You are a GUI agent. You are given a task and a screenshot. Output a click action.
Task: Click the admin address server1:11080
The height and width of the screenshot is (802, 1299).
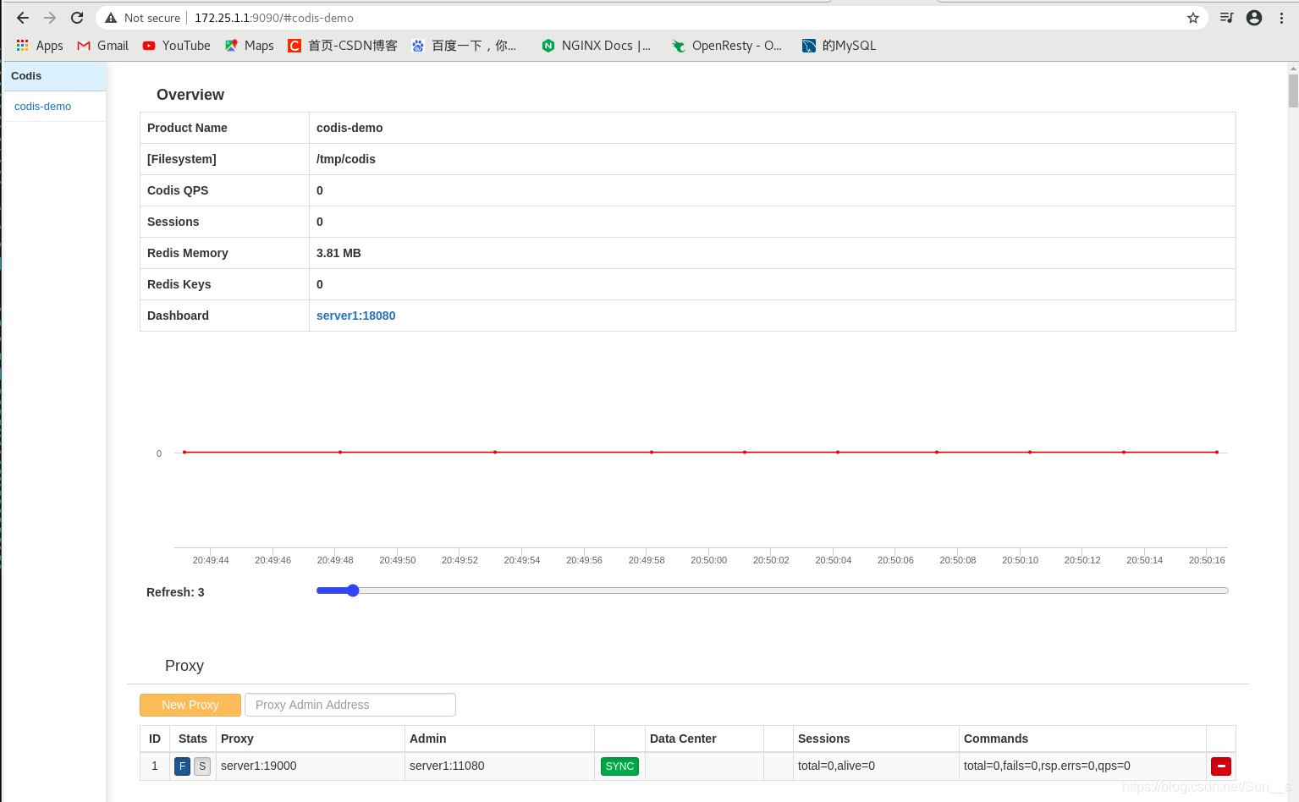tap(447, 766)
